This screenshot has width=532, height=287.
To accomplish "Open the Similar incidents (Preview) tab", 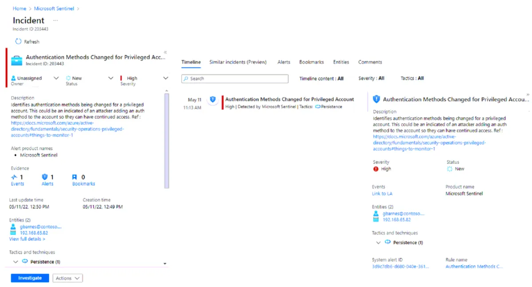I will (238, 62).
